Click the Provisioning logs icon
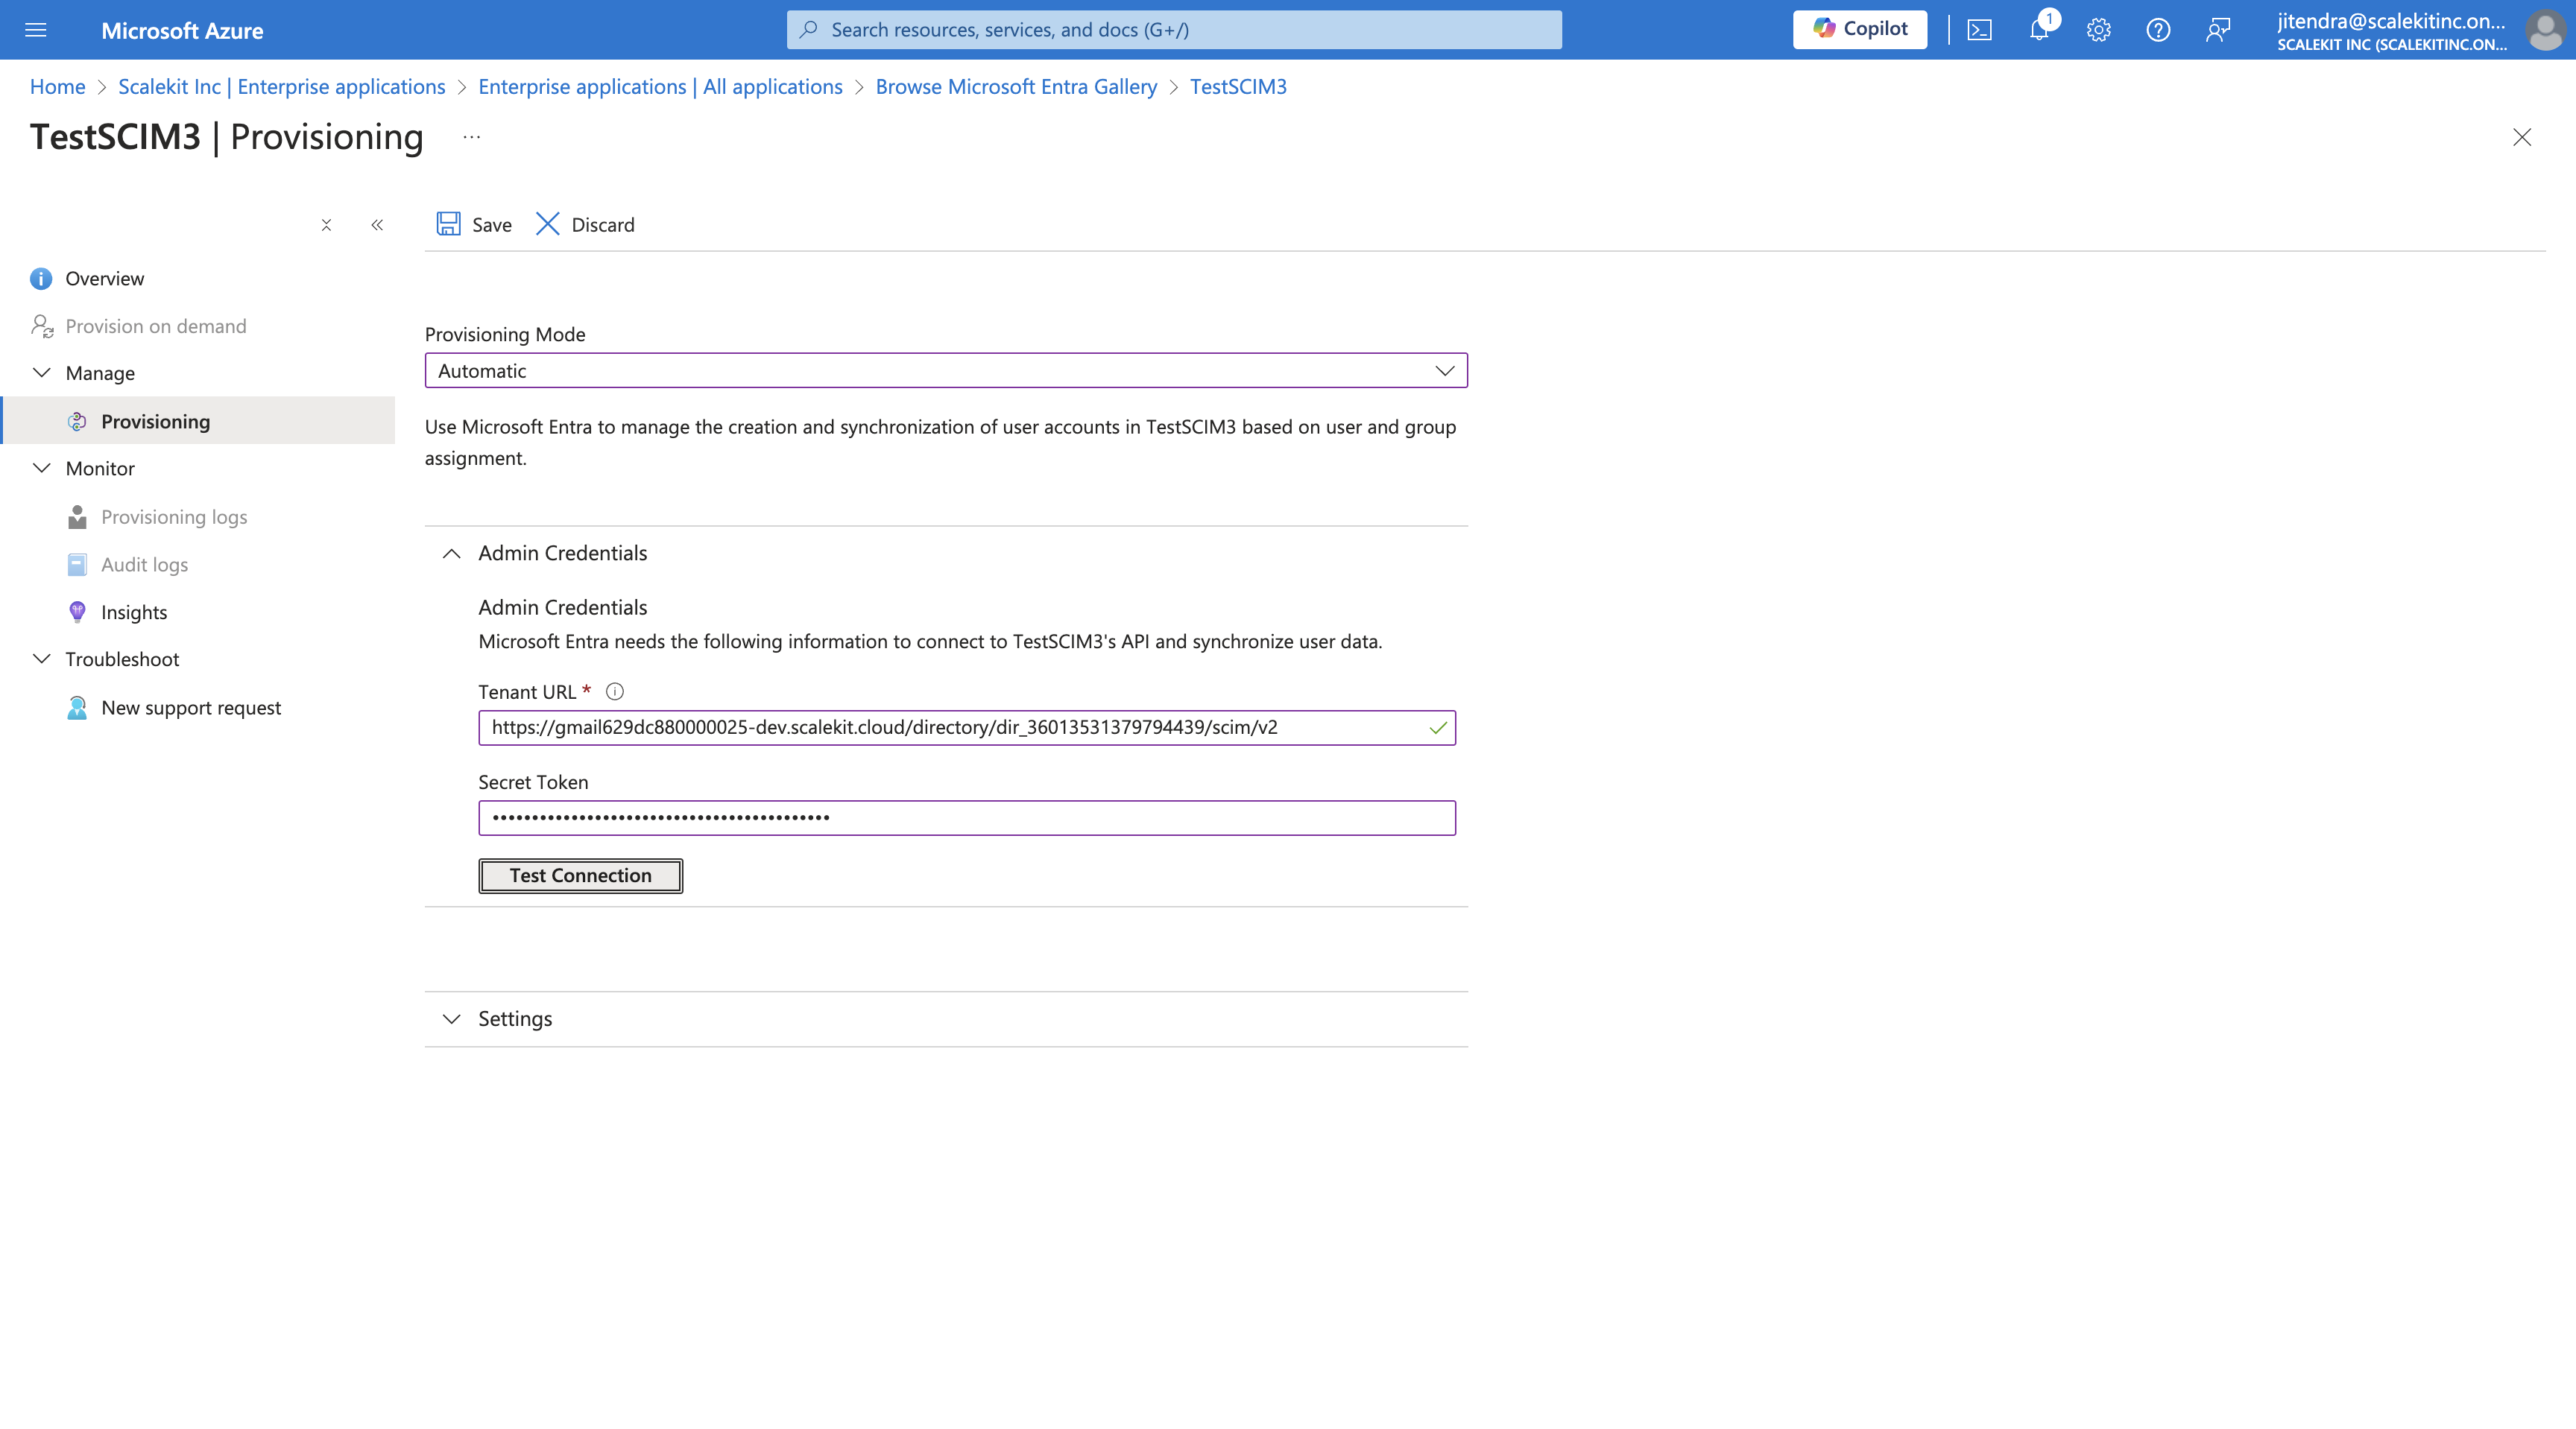Image resolution: width=2576 pixels, height=1429 pixels. (77, 518)
